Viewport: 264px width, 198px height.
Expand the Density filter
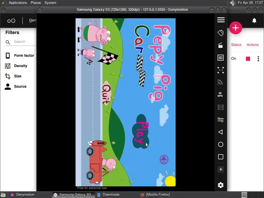point(16,66)
